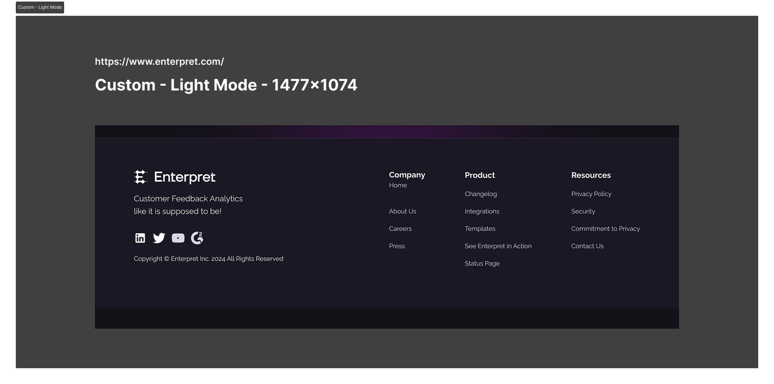Open the YouTube icon in the footer
The image size is (774, 384).
[x=178, y=238]
